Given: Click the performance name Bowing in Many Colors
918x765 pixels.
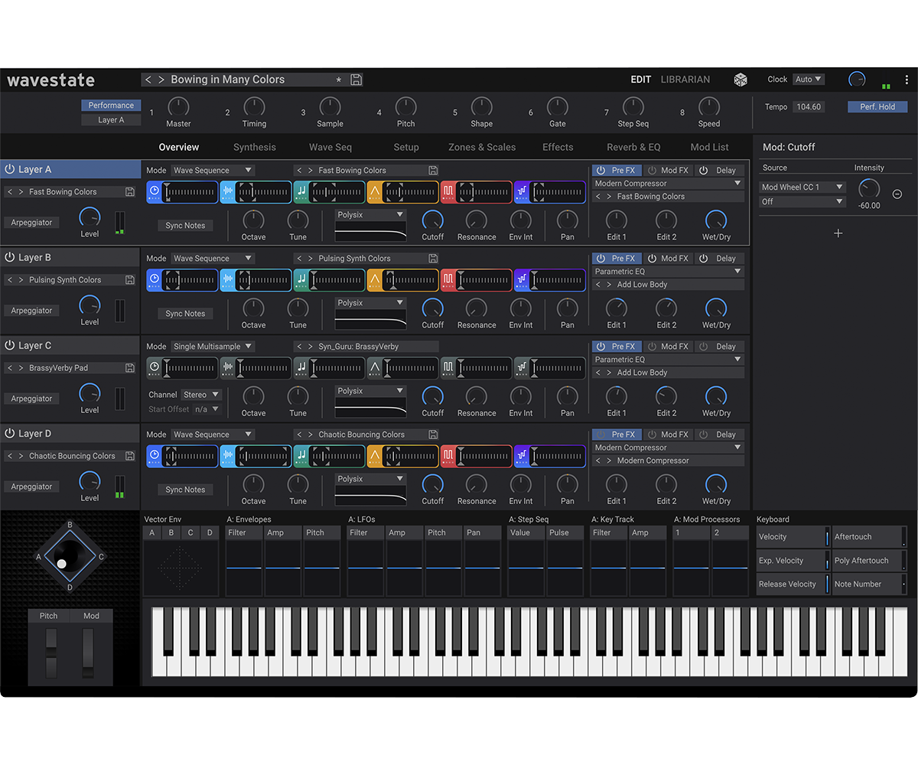Looking at the screenshot, I should click(x=227, y=80).
